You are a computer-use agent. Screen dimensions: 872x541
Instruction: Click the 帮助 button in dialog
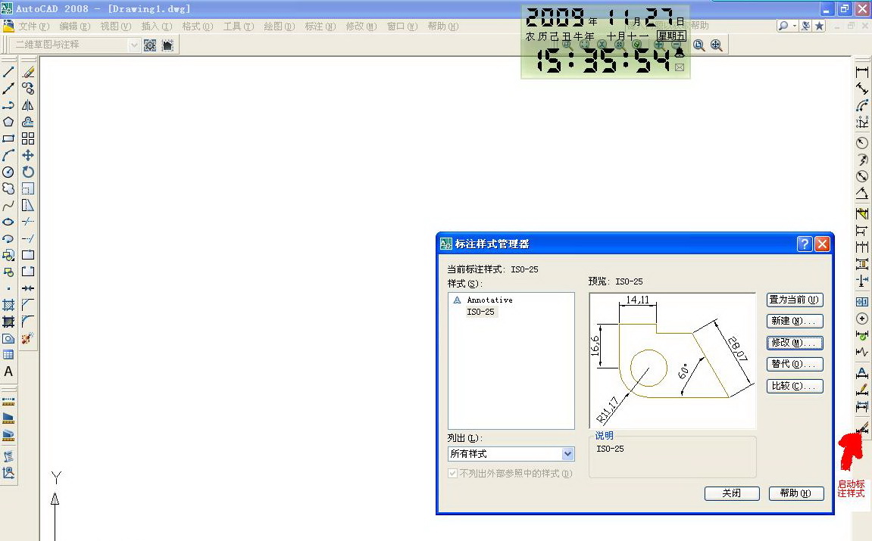(795, 493)
